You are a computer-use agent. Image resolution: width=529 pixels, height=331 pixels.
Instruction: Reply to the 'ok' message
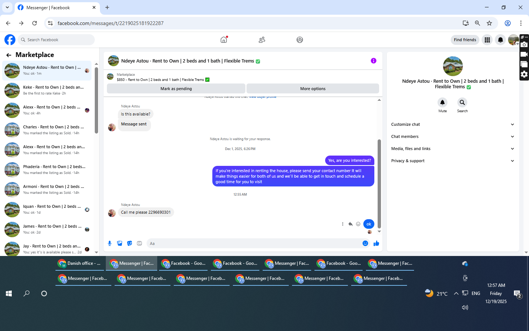coord(350,224)
